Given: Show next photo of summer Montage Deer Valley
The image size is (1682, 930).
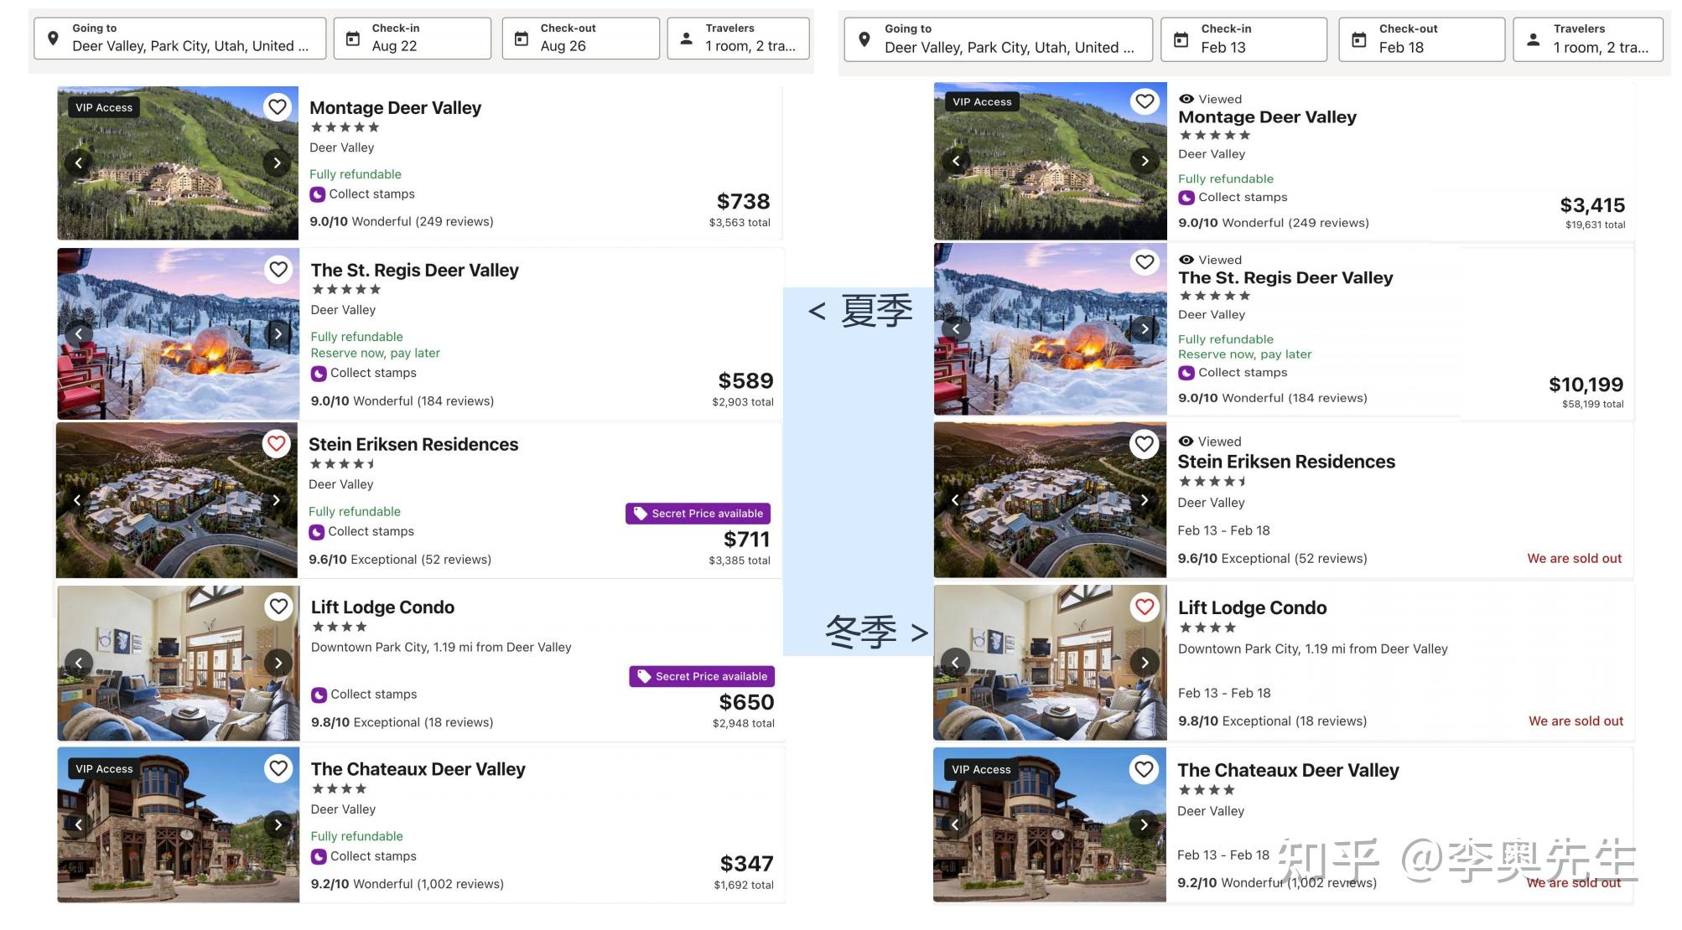Looking at the screenshot, I should [277, 163].
